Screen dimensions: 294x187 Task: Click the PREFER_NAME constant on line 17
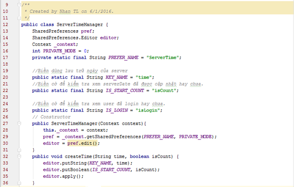(123, 57)
